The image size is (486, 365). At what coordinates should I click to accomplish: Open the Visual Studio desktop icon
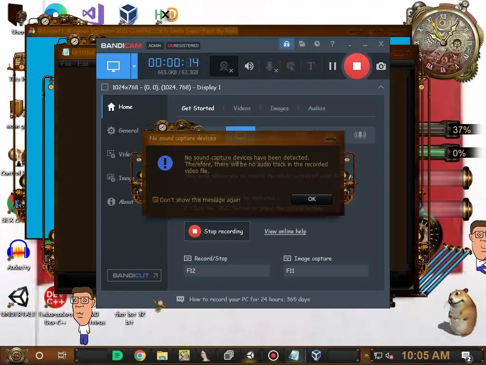click(x=93, y=14)
